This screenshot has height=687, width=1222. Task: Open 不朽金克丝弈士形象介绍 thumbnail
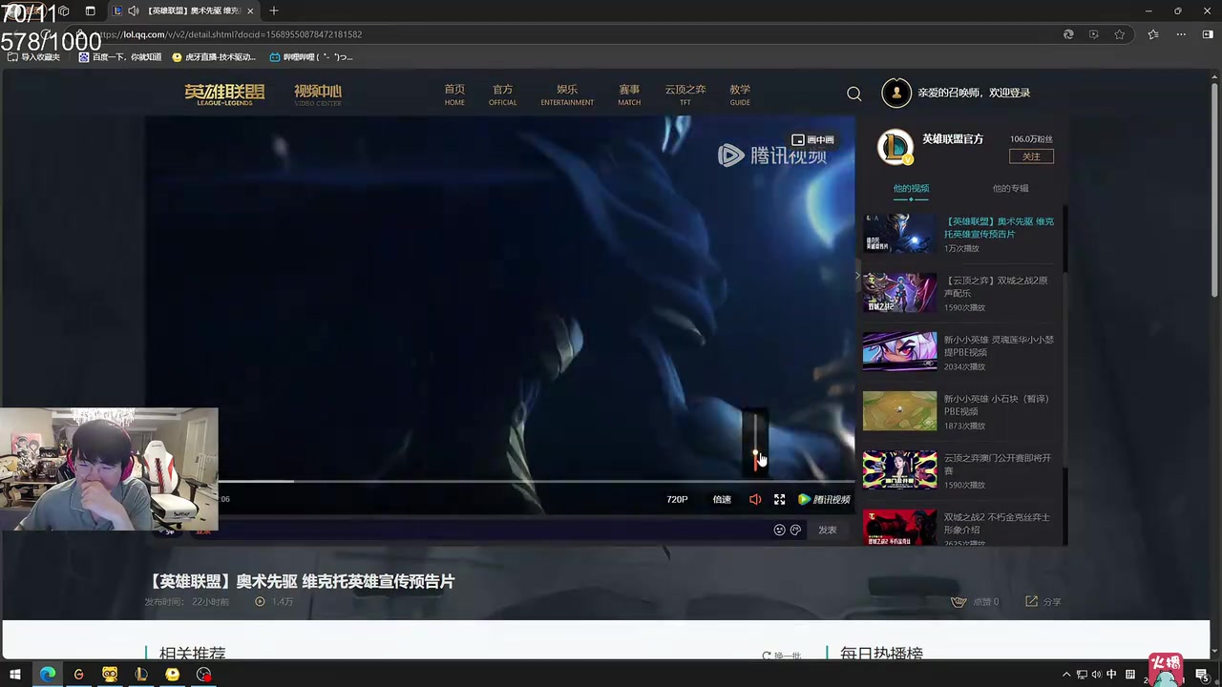(899, 528)
